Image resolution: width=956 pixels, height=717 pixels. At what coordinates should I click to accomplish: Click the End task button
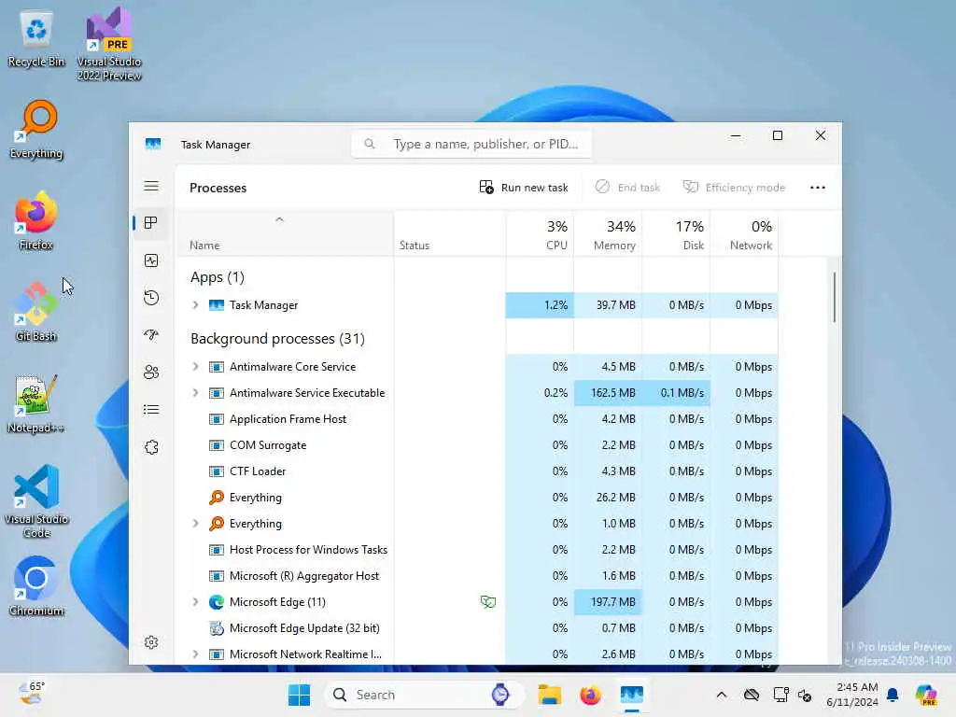pyautogui.click(x=628, y=188)
